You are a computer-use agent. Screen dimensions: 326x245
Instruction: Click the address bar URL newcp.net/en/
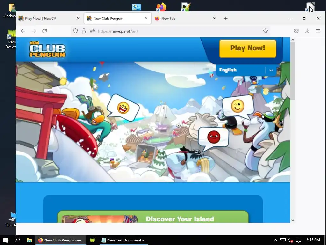(118, 31)
